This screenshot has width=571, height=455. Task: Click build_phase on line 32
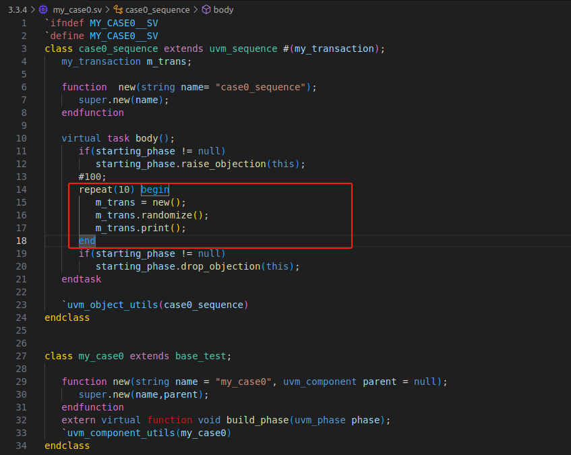[260, 420]
